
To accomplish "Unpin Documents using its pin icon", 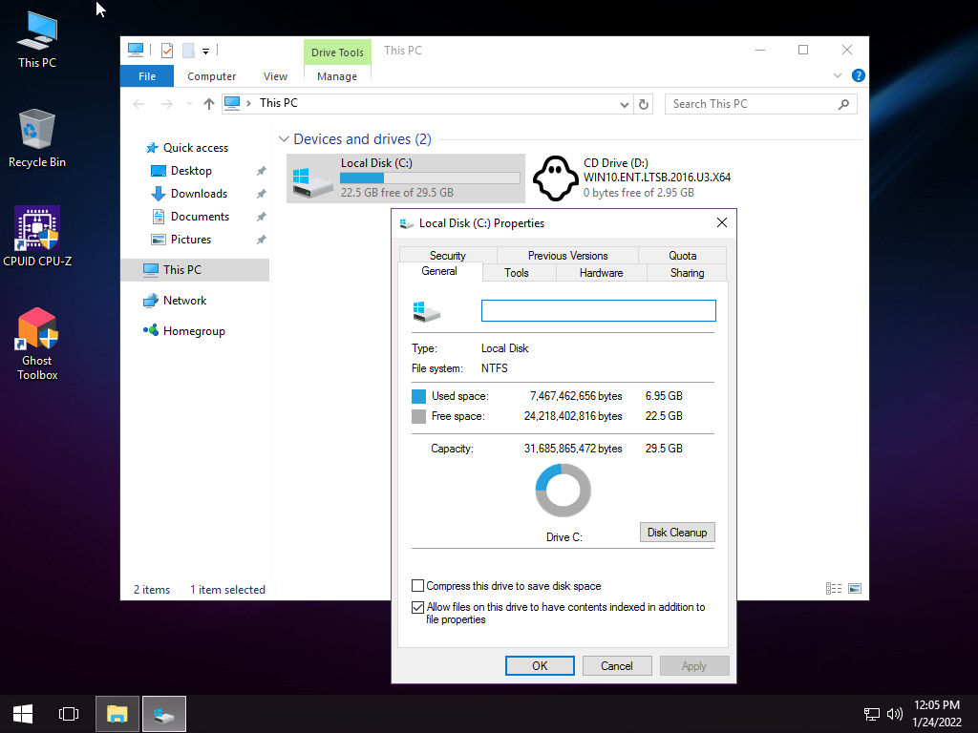I will click(262, 217).
